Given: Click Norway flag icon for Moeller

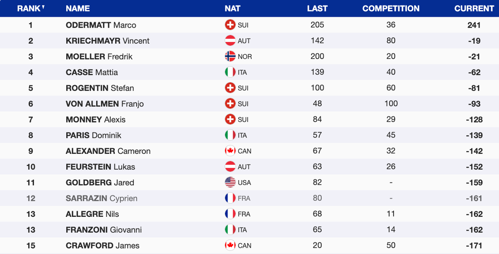Looking at the screenshot, I should 230,57.
